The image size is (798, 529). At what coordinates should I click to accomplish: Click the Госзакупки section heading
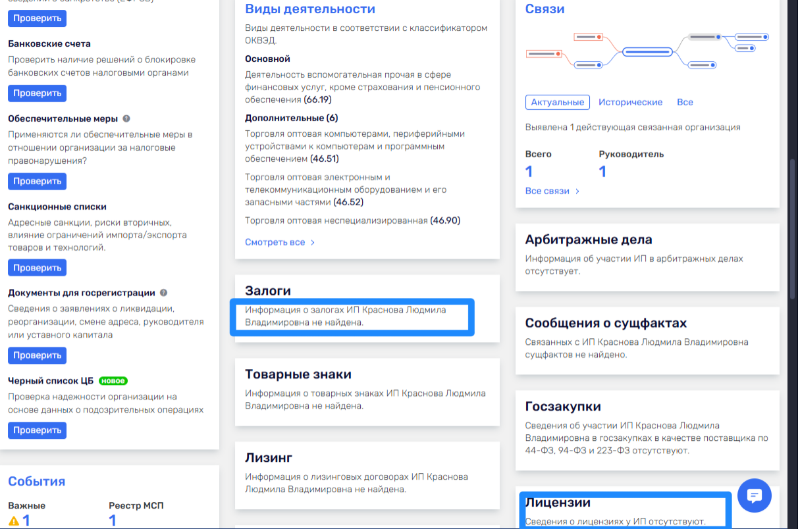click(563, 407)
